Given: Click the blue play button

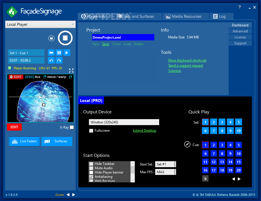Looking at the screenshot, I should click(x=67, y=53).
